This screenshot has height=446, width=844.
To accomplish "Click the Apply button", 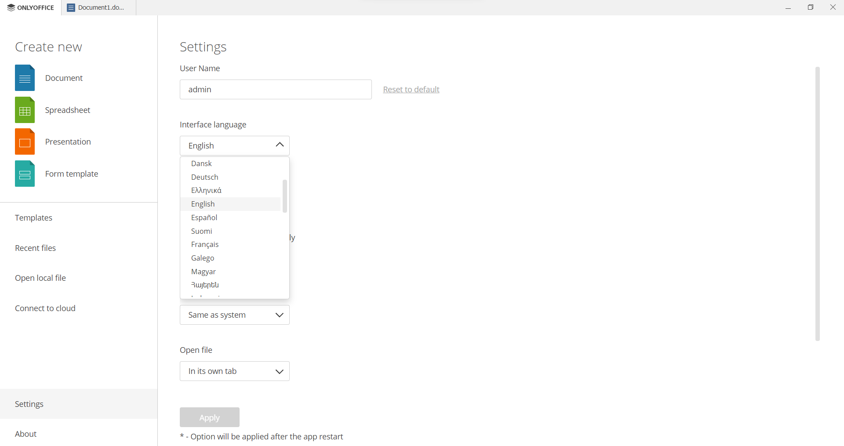I will click(x=209, y=417).
